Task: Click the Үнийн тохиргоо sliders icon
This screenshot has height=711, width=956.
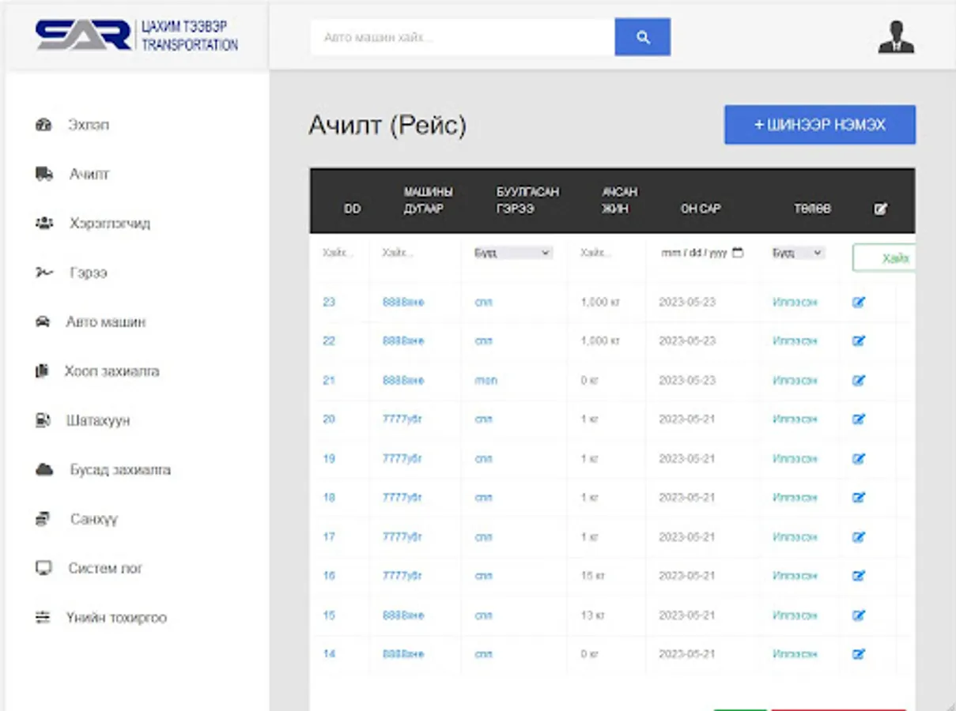Action: (x=43, y=617)
